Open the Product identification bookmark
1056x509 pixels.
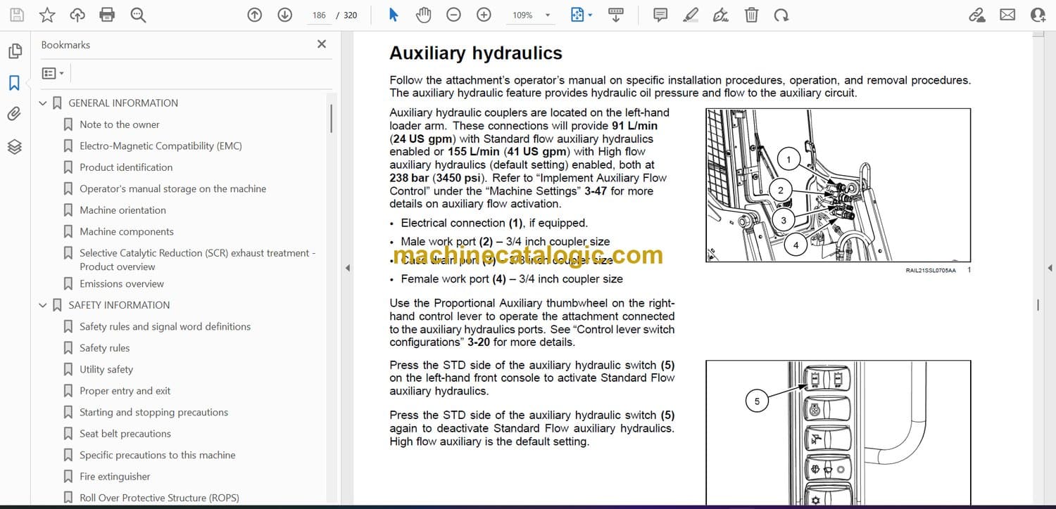(x=126, y=167)
